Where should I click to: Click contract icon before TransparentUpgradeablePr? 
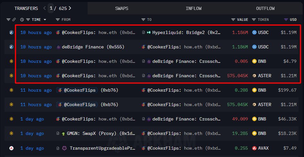(58, 148)
